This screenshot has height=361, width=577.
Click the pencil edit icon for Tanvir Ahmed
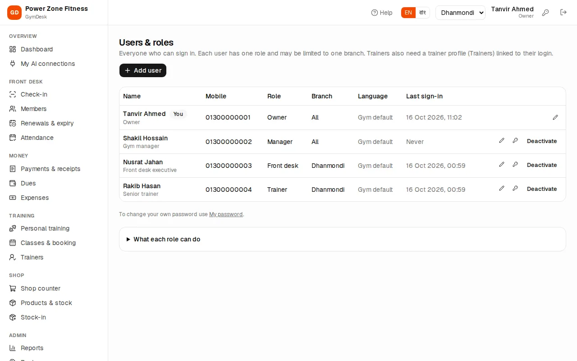point(555,117)
